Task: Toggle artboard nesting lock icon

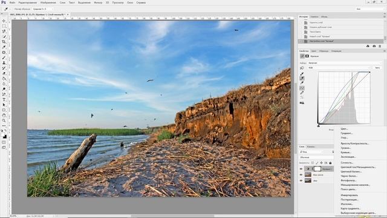Action: coord(326,163)
